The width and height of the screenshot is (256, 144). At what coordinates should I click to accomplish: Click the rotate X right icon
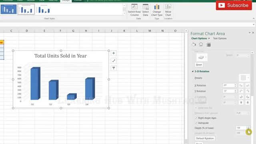pyautogui.click(x=248, y=85)
